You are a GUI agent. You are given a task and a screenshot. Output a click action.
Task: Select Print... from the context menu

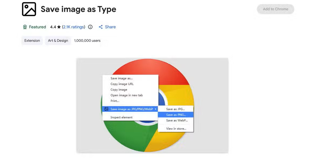click(115, 101)
